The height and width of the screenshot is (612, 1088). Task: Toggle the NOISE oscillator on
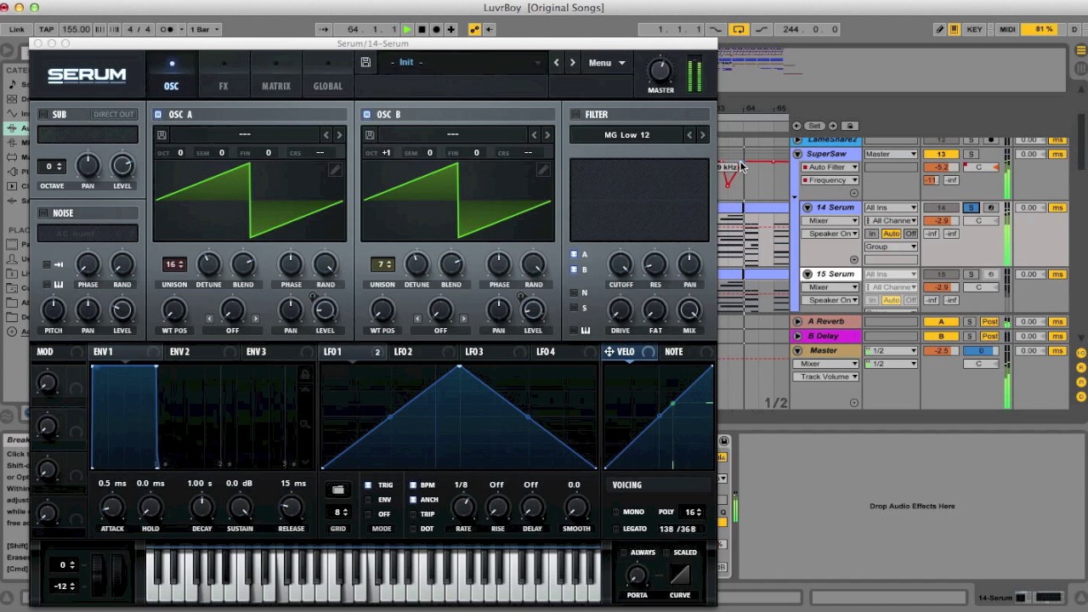coord(44,212)
